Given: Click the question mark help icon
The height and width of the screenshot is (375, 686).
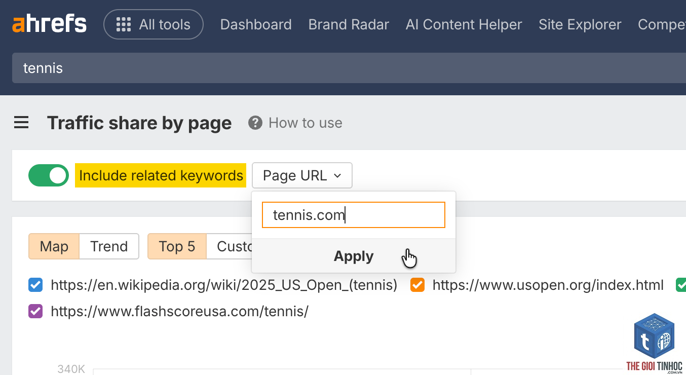Looking at the screenshot, I should 255,123.
